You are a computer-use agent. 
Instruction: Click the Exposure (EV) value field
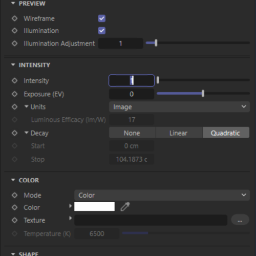[x=132, y=94]
